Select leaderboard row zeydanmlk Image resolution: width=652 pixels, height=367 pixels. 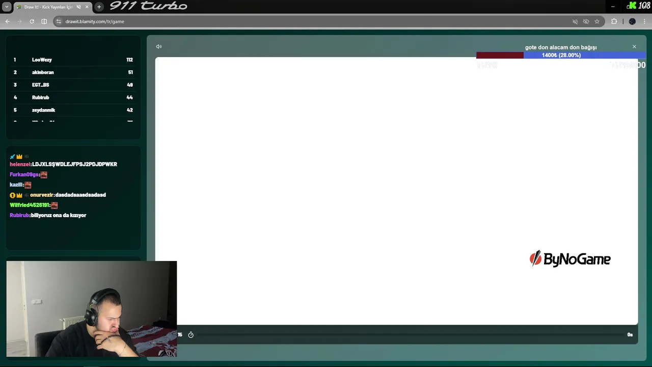tap(73, 110)
